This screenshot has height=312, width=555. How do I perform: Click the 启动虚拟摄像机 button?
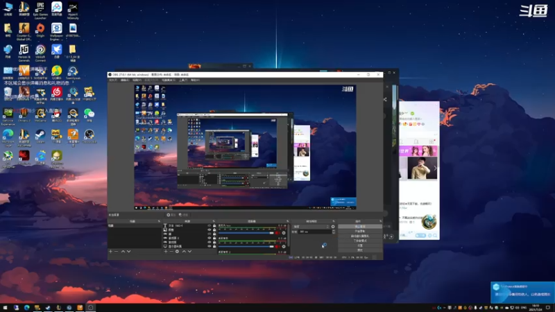click(x=359, y=236)
